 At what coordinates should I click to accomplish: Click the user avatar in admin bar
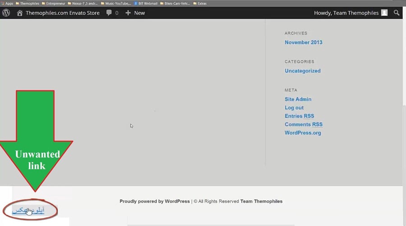384,13
